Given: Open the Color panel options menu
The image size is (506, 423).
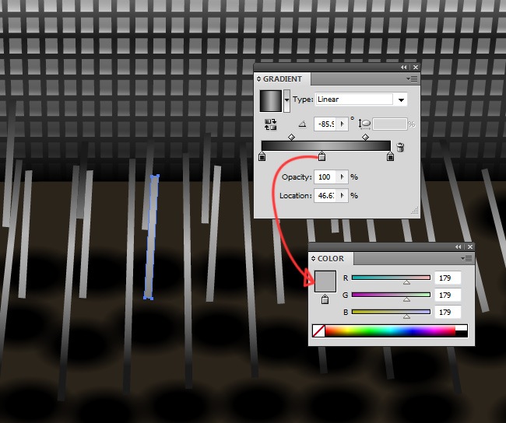Looking at the screenshot, I should pos(466,259).
